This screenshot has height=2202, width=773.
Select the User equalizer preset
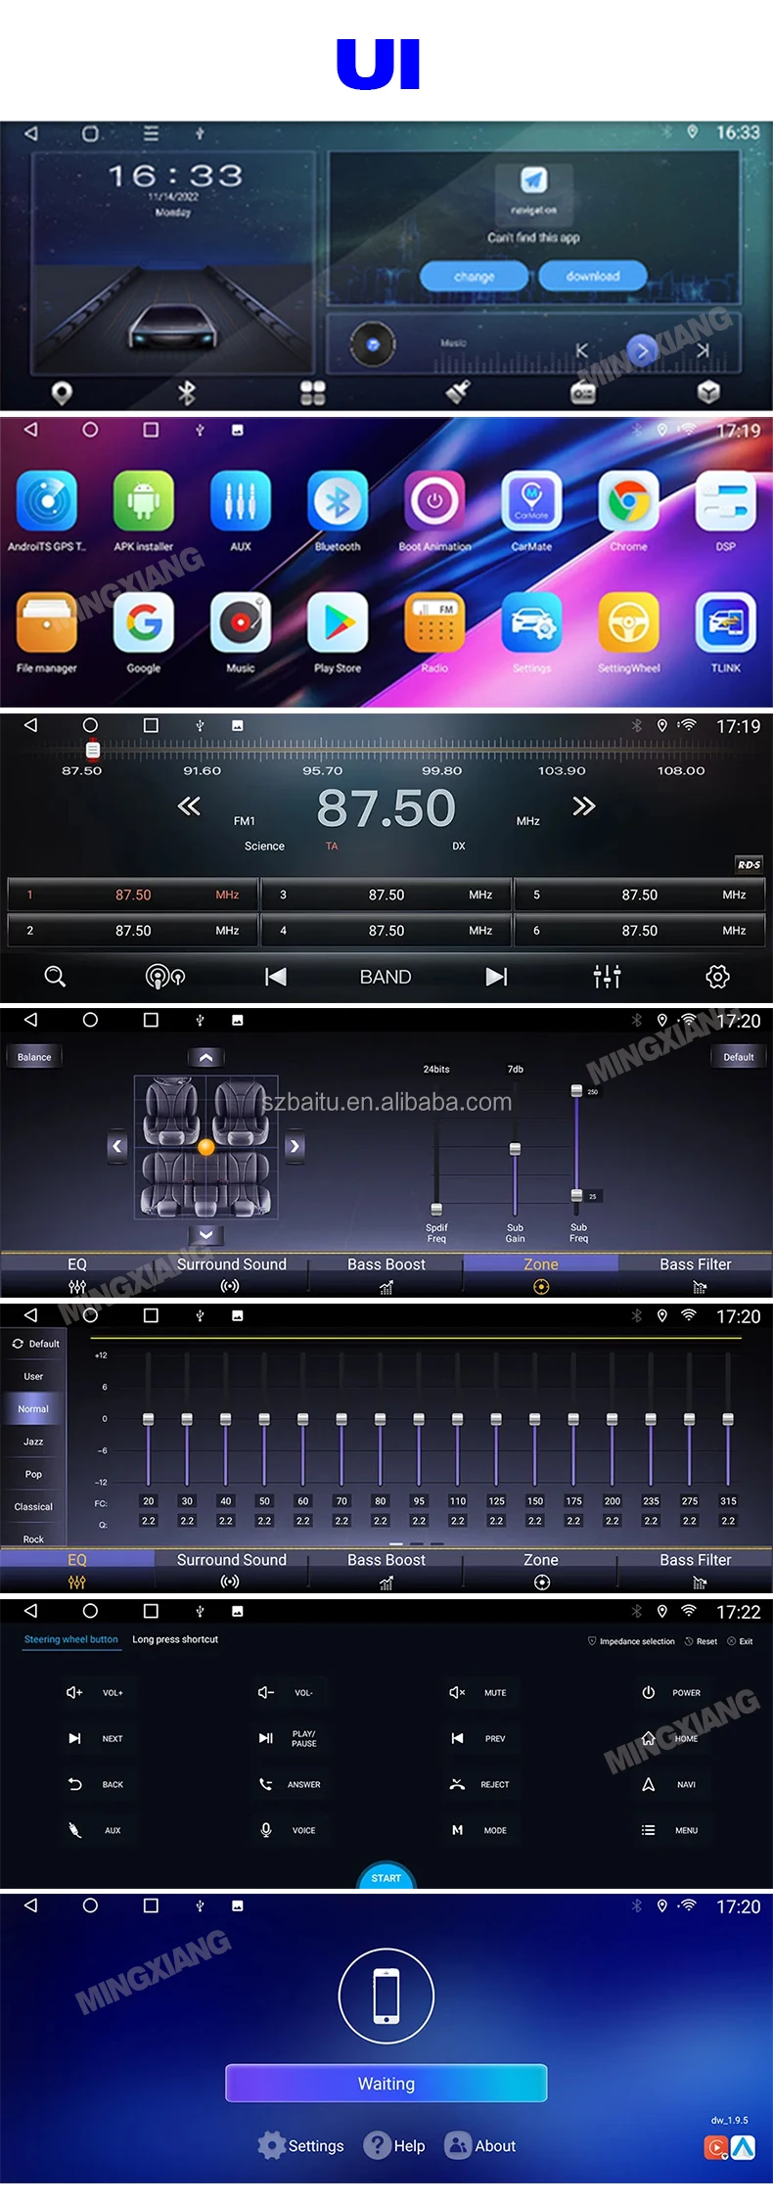tap(33, 1376)
